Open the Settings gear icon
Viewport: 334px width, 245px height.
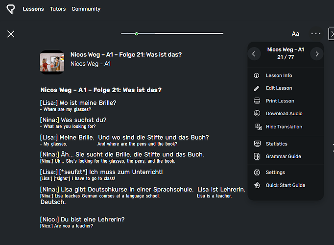[257, 172]
